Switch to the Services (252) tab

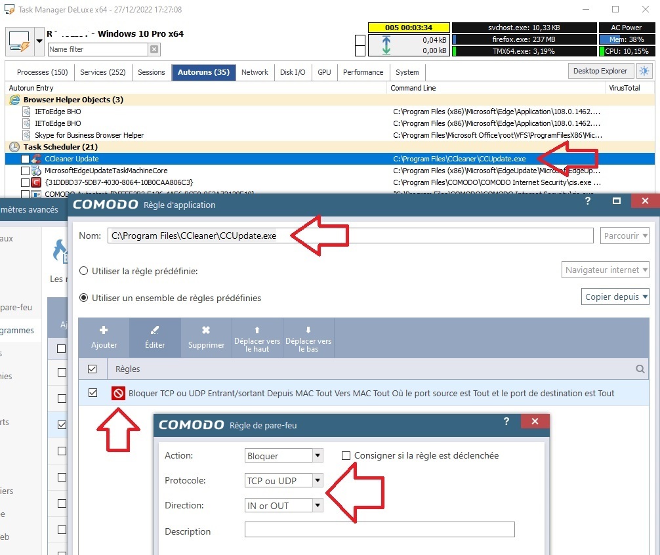tap(103, 72)
